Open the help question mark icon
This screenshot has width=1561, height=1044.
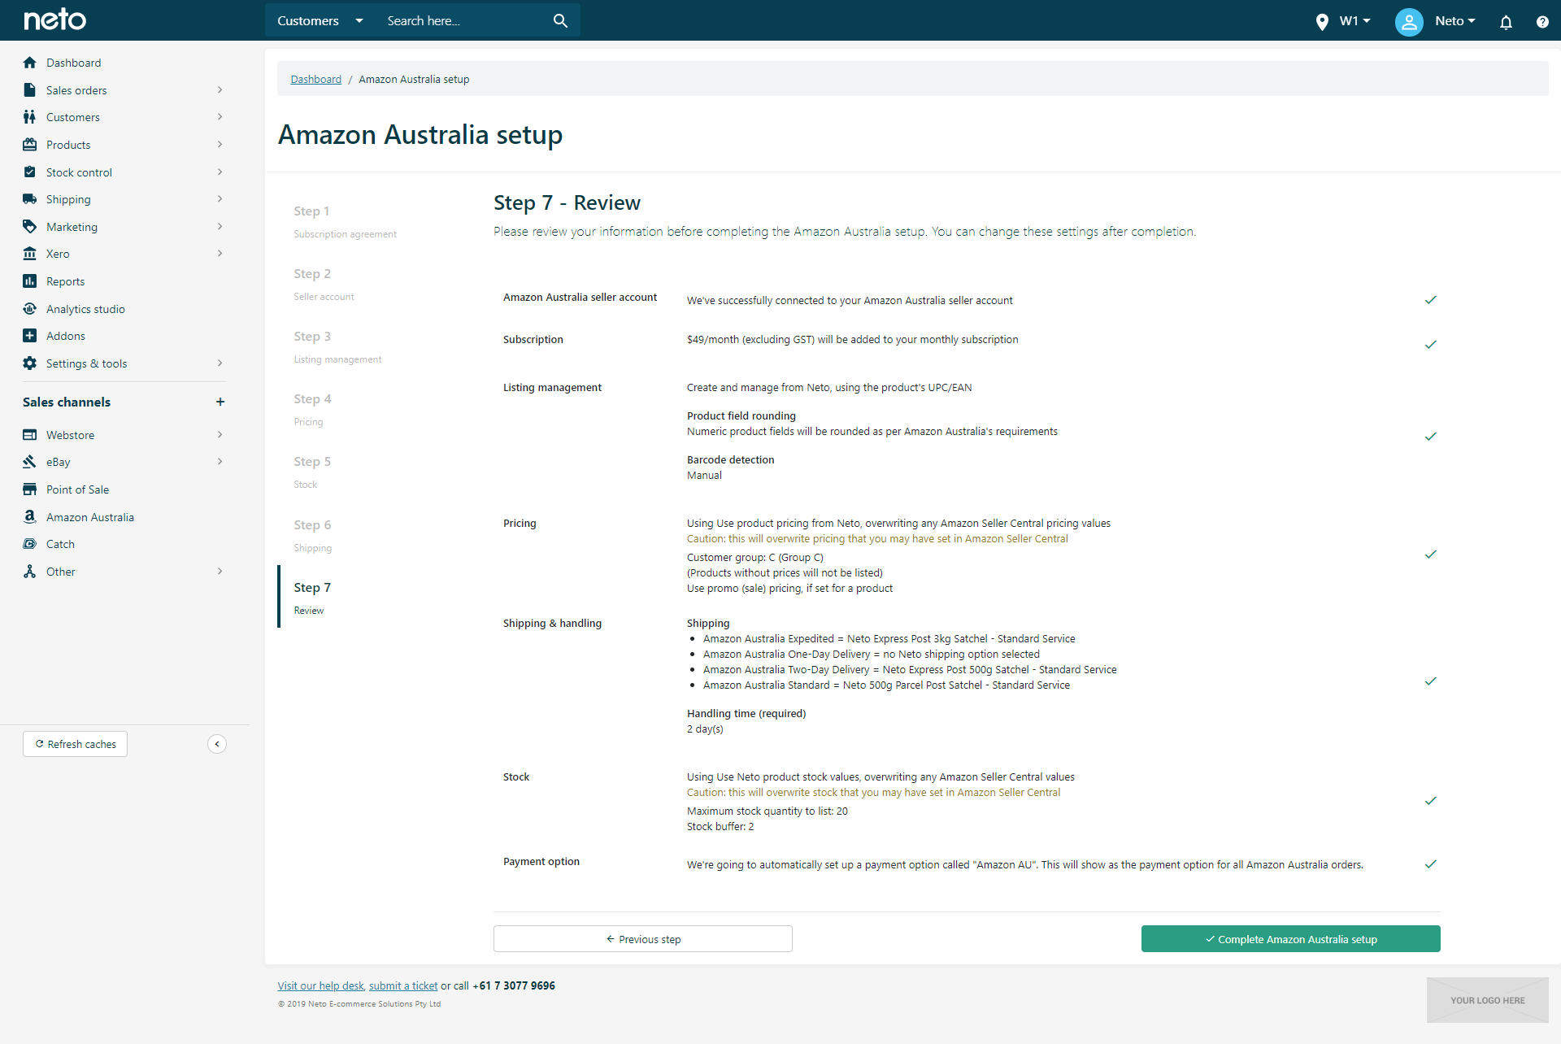(1542, 22)
